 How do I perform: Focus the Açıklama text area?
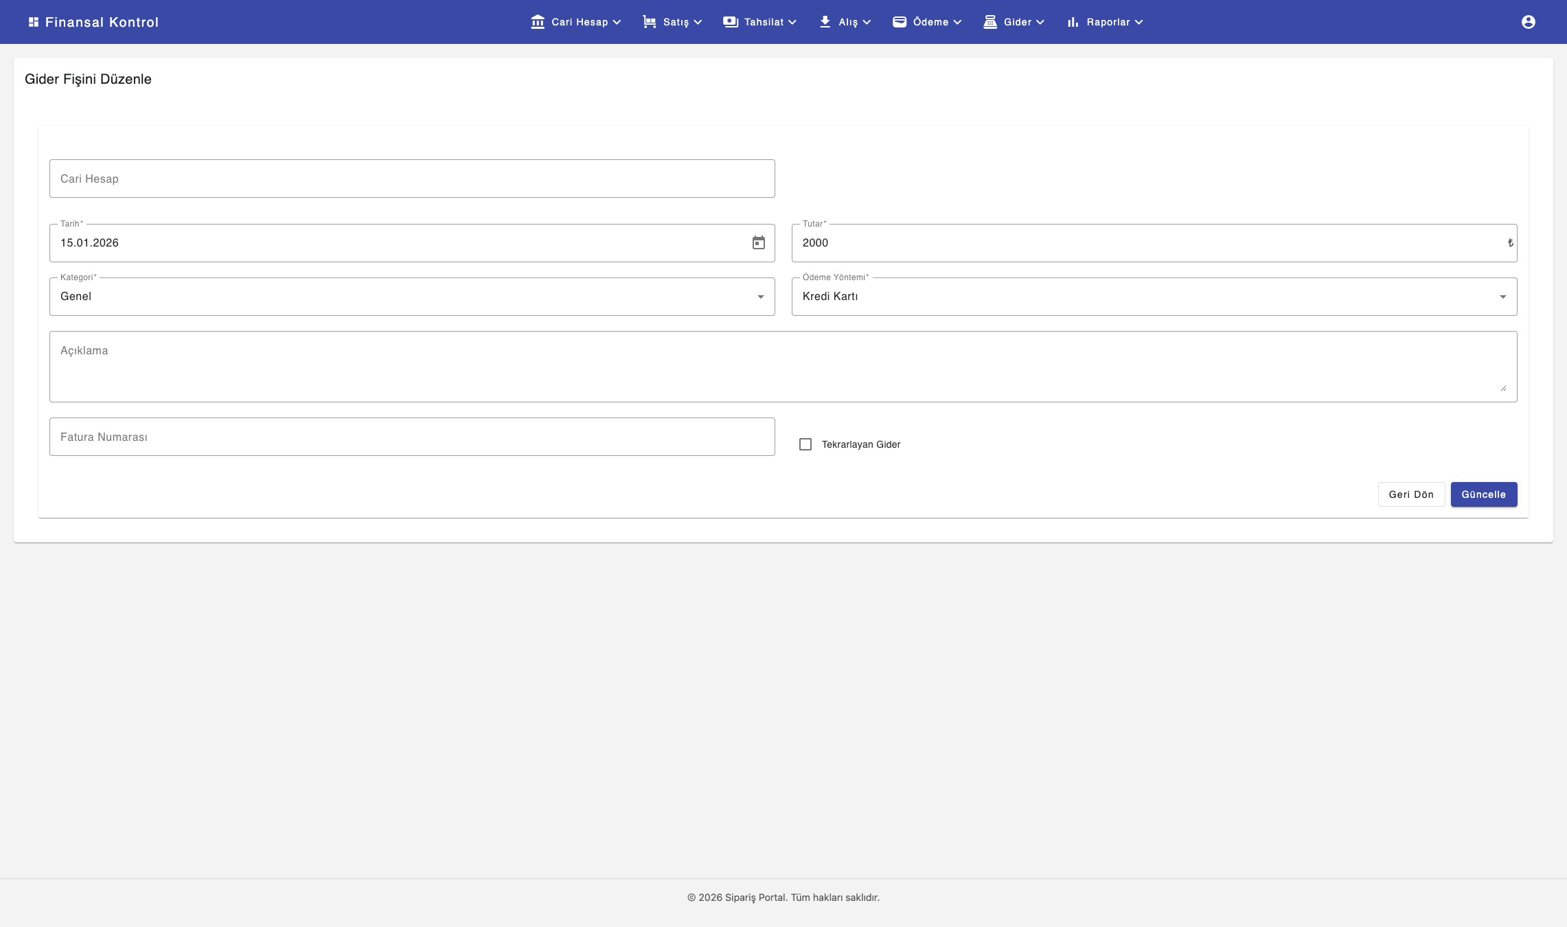tap(783, 367)
